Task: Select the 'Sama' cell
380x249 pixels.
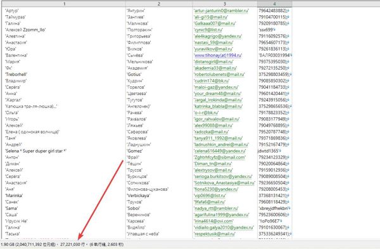Action: 11,208
